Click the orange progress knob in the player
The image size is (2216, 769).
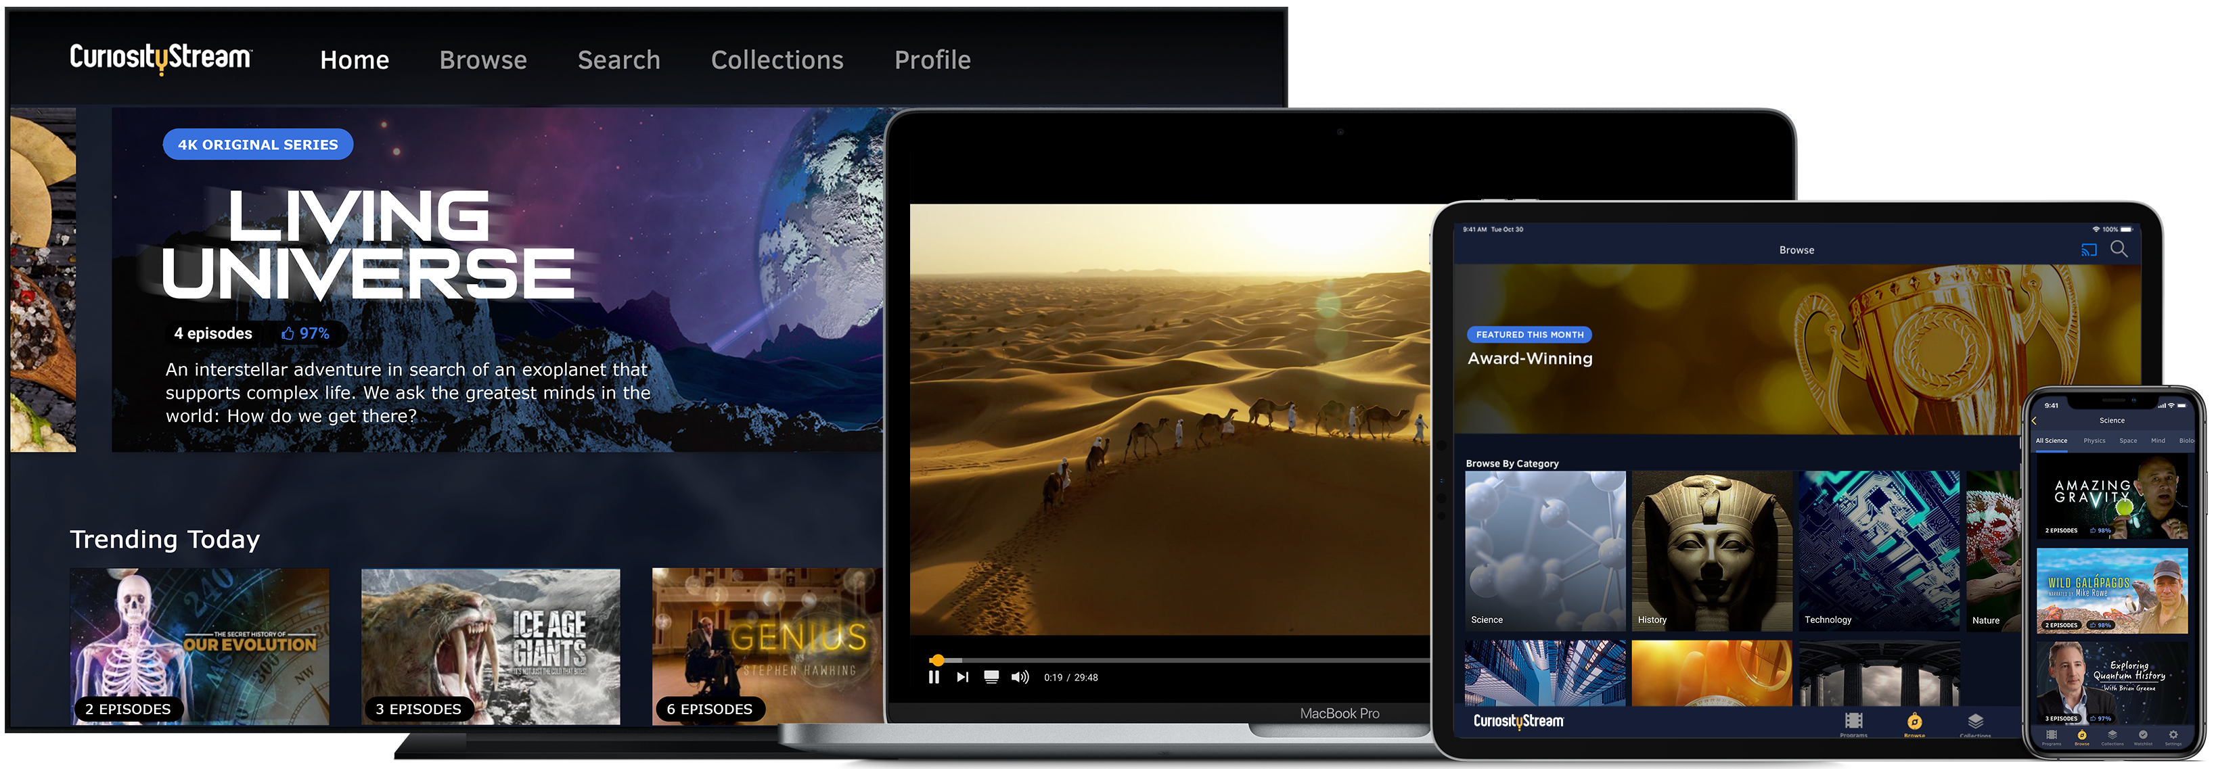pyautogui.click(x=938, y=661)
